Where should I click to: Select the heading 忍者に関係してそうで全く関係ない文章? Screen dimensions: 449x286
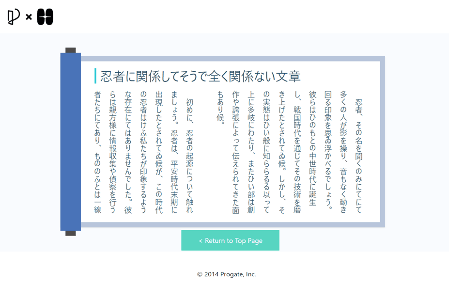point(200,76)
